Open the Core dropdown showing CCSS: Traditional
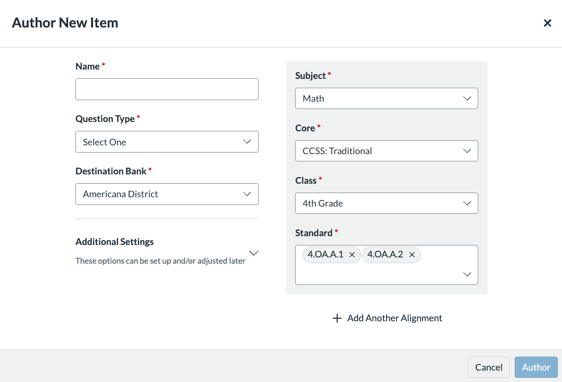The width and height of the screenshot is (562, 382). [386, 151]
